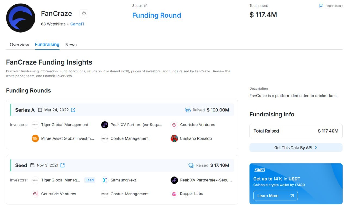Click the Get This Data By API button
The image size is (348, 205).
point(296,147)
